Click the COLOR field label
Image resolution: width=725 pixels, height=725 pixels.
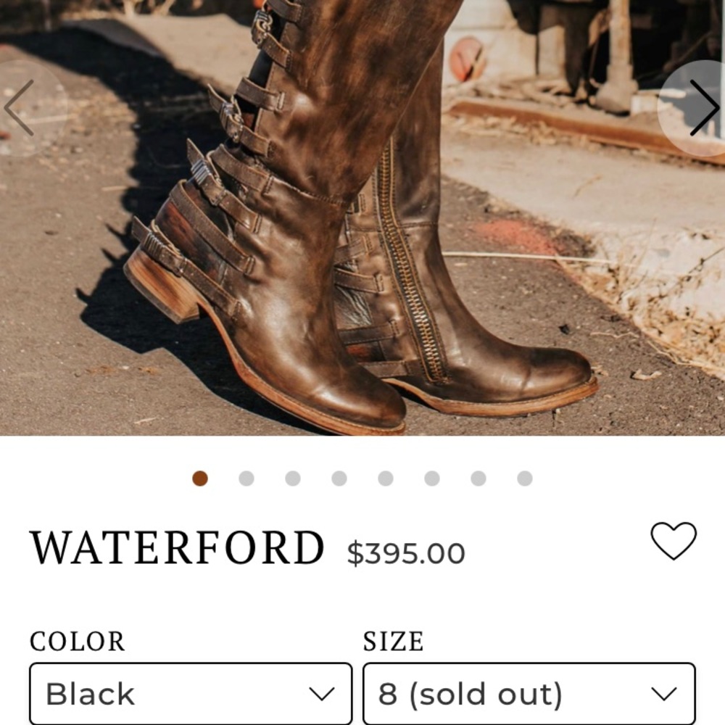click(x=78, y=642)
